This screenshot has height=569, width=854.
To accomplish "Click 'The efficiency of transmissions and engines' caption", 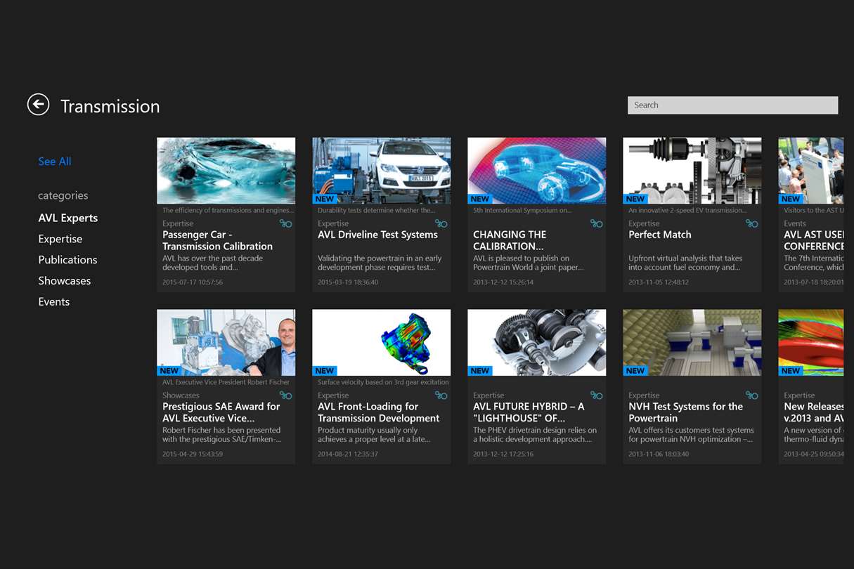I will (228, 210).
